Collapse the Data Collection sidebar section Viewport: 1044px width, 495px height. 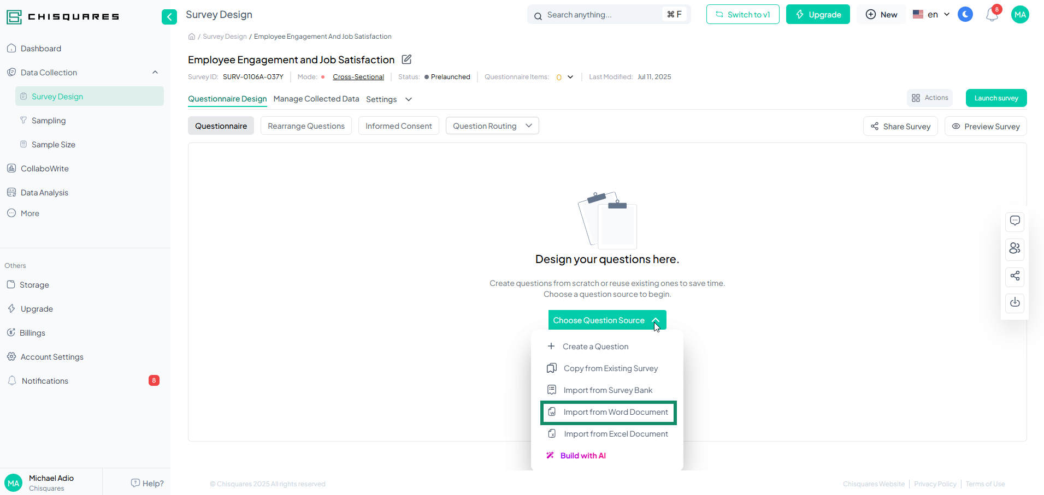tap(155, 73)
